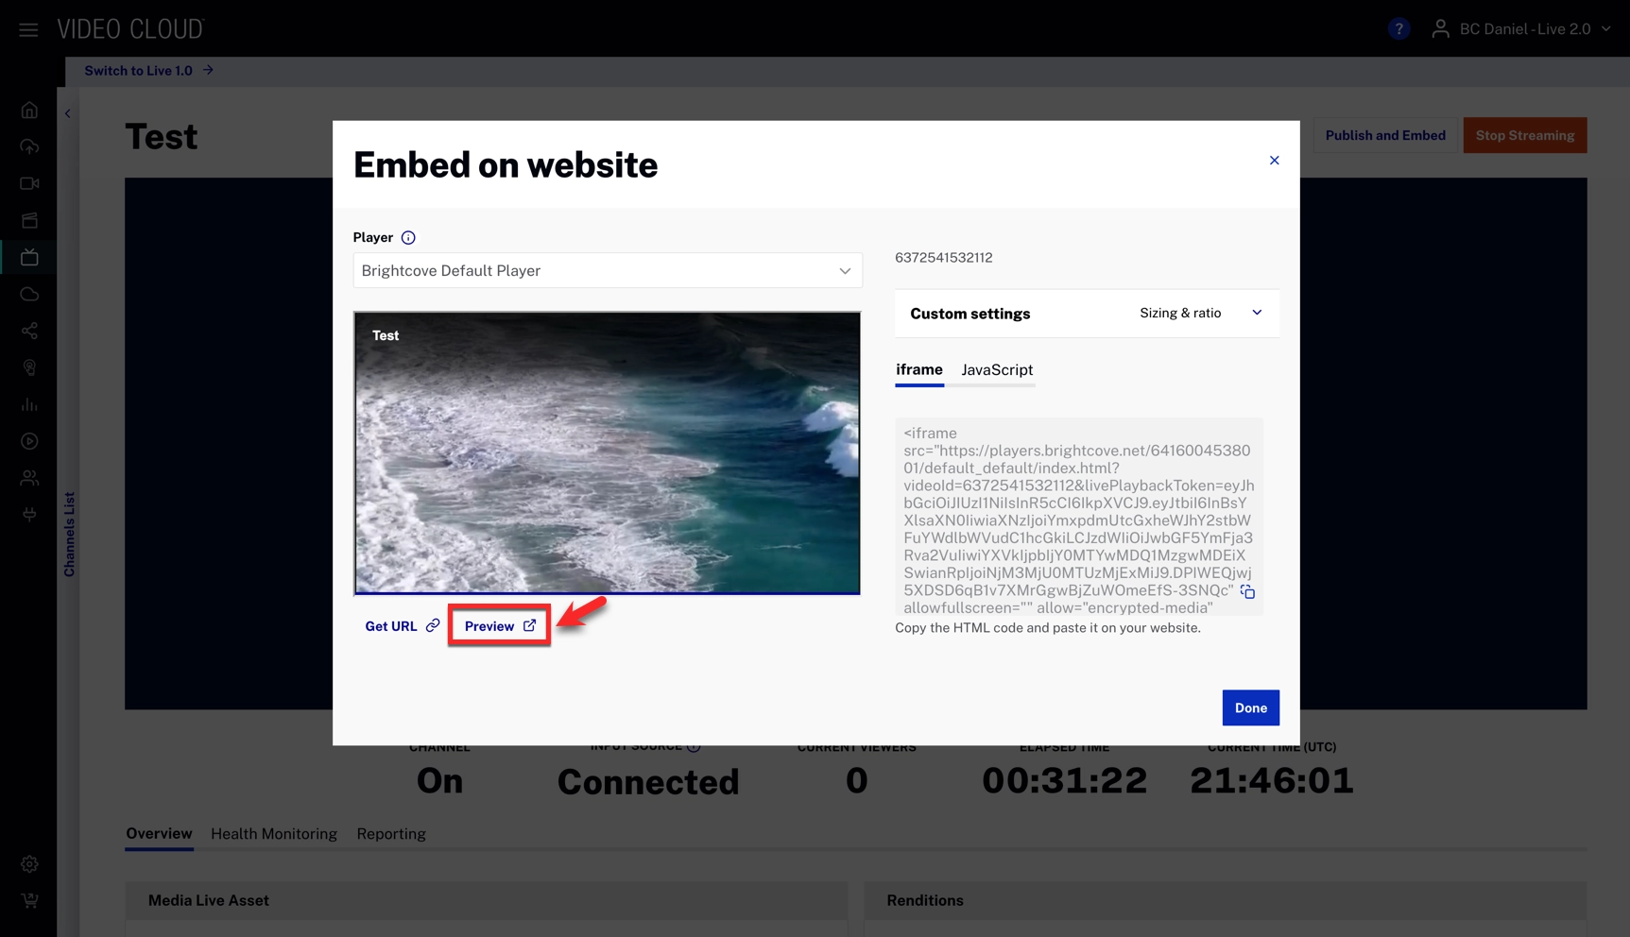Click the Test video preview thumbnail
The width and height of the screenshot is (1630, 937).
pos(607,453)
